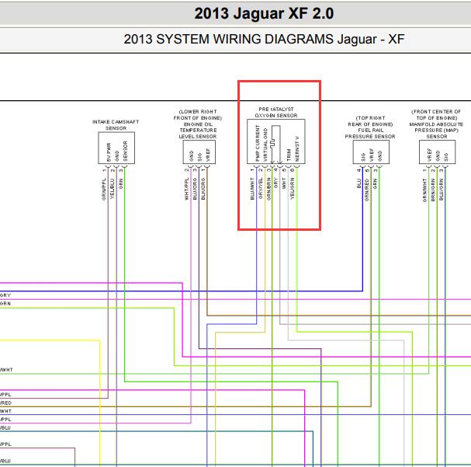Click the "(FRONT CENTER OF TOP OF ENGINE)" note

point(436,114)
